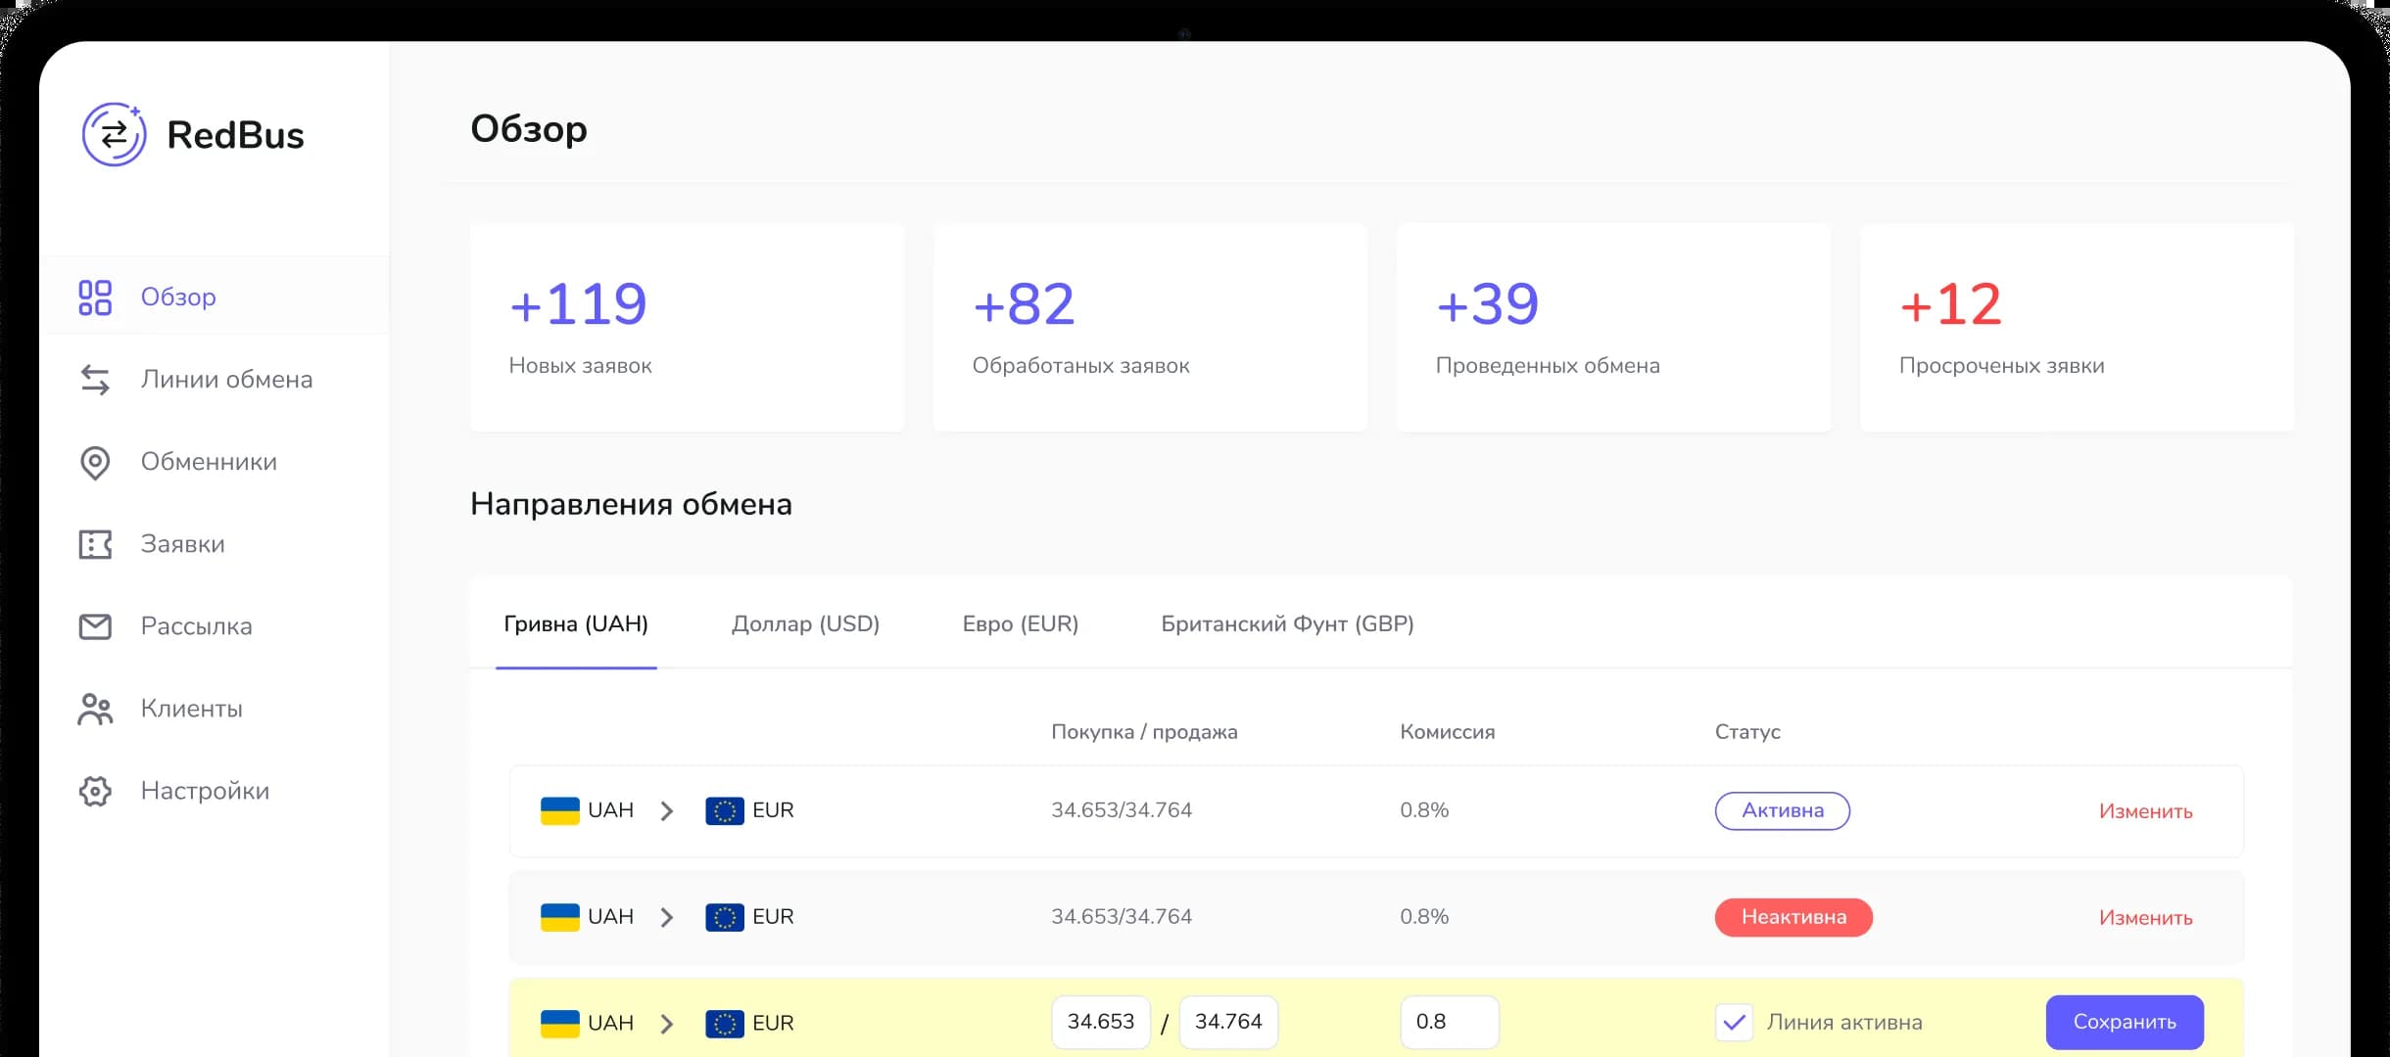The height and width of the screenshot is (1057, 2390).
Task: Open the Обзор menu item
Action: point(215,297)
